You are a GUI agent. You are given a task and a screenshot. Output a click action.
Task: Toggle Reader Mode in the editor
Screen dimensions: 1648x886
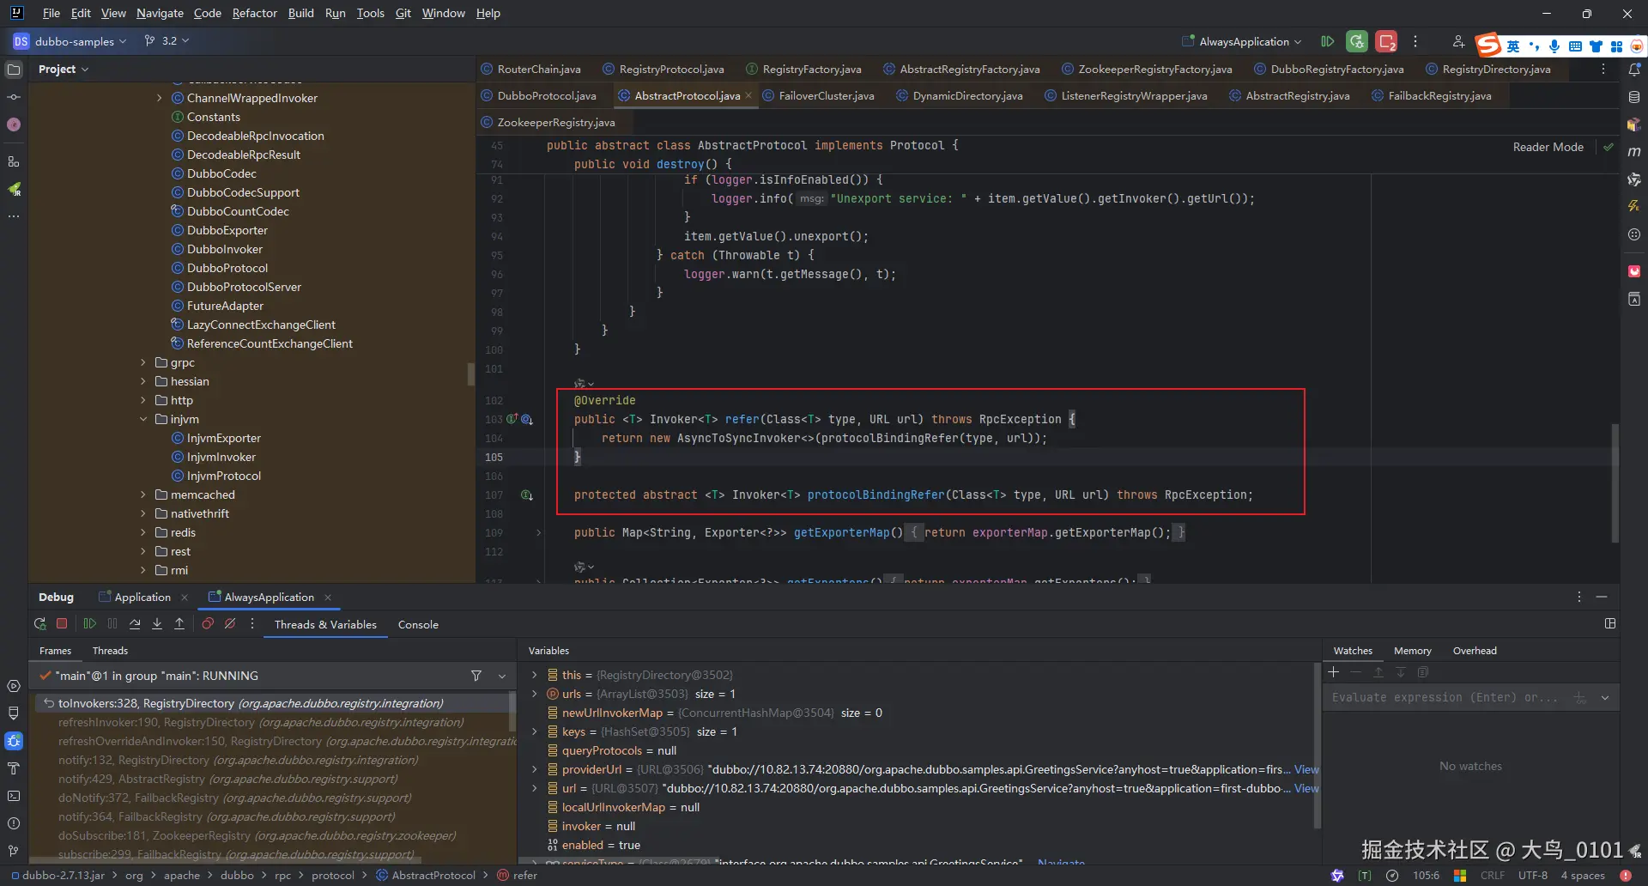pyautogui.click(x=1548, y=147)
